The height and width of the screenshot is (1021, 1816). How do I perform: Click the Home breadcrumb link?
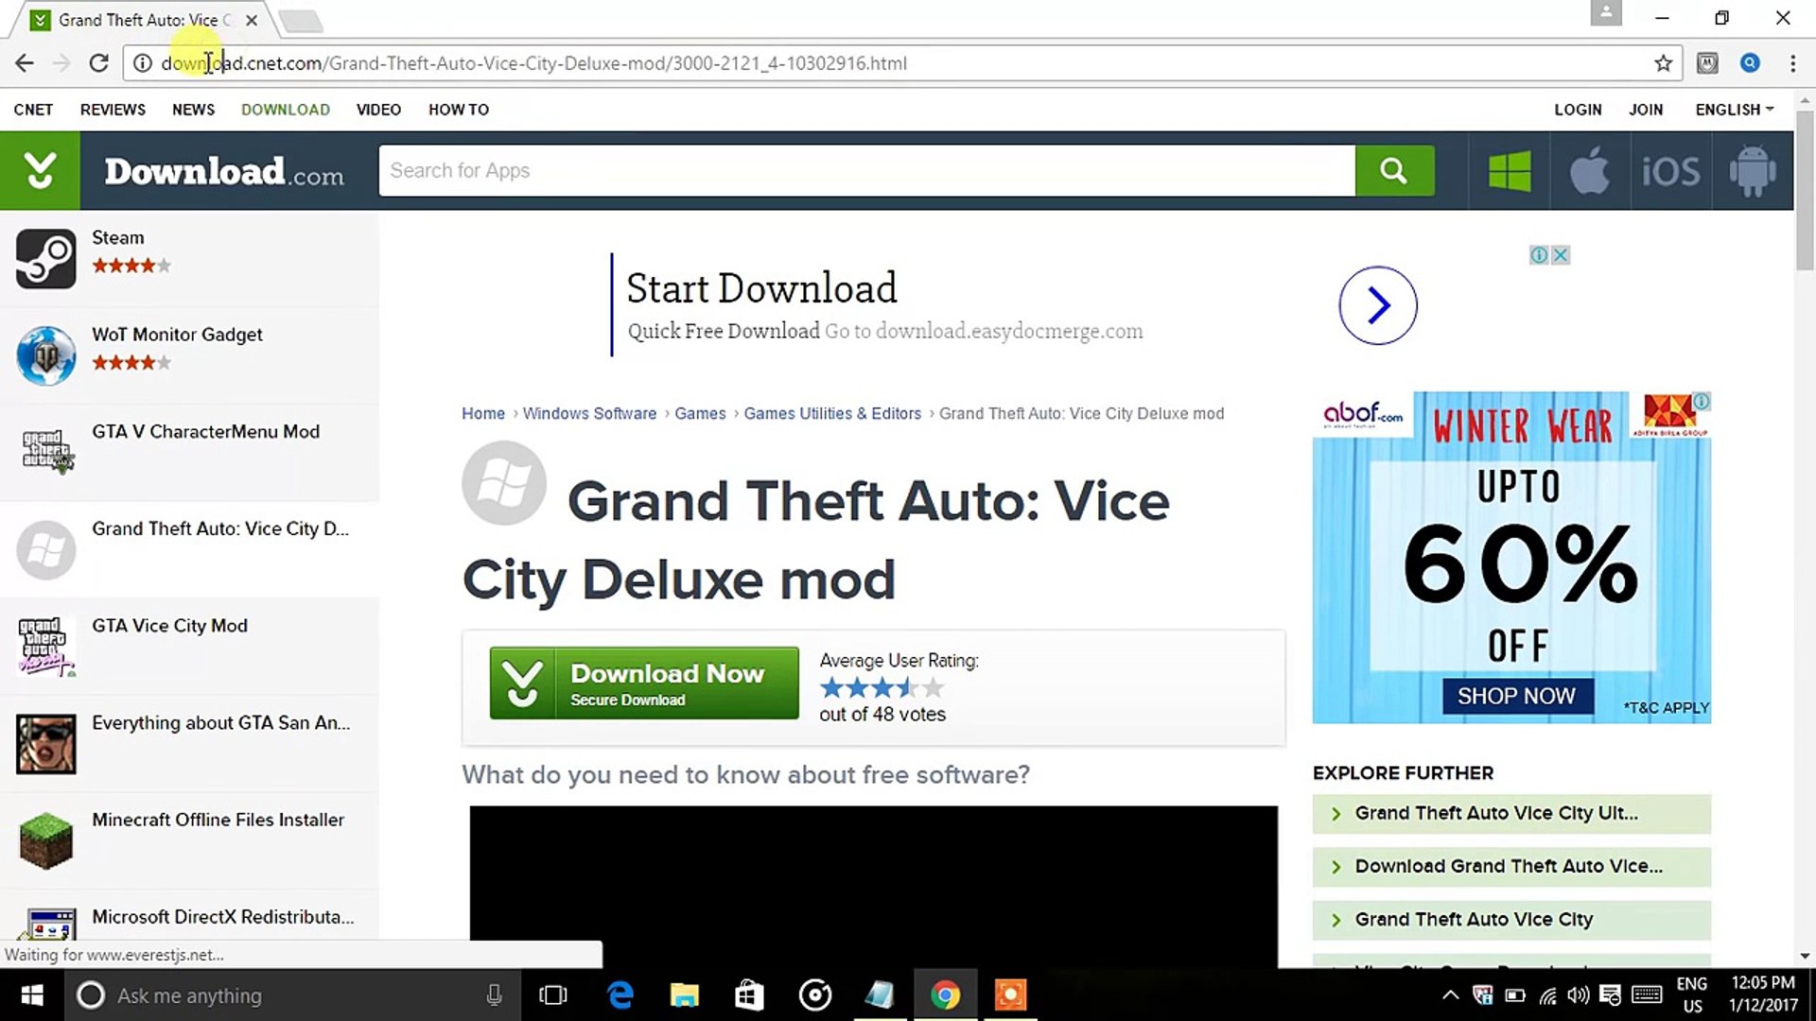tap(482, 412)
